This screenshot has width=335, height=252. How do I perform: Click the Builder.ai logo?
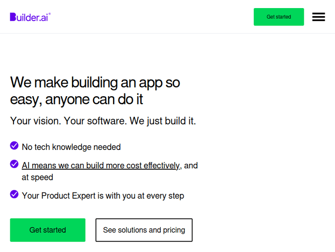pos(30,17)
